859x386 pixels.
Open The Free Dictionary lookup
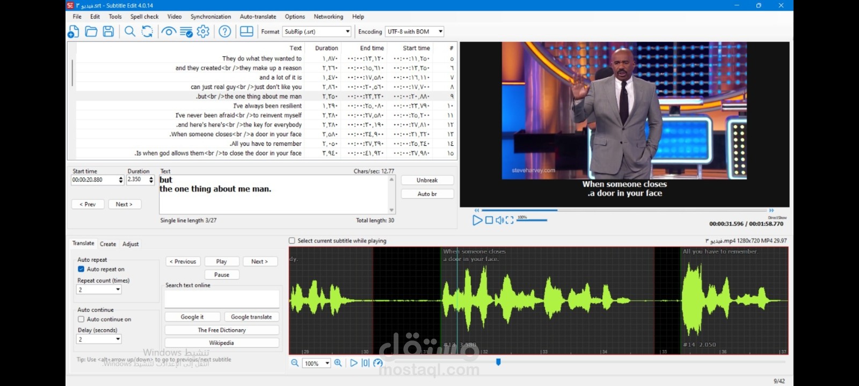(x=222, y=330)
